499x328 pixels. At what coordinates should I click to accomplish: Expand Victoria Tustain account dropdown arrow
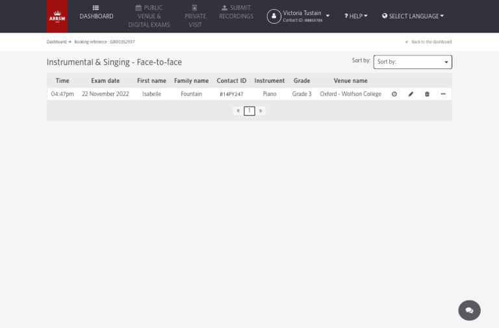tap(327, 16)
